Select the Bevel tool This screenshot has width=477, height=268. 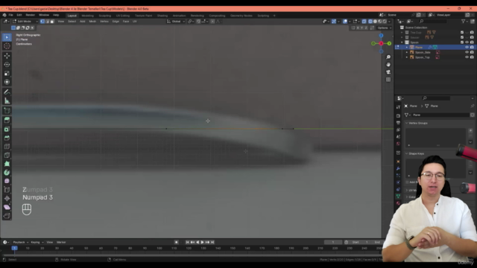pyautogui.click(x=7, y=138)
